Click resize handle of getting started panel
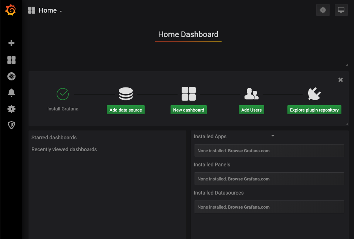 [x=347, y=124]
